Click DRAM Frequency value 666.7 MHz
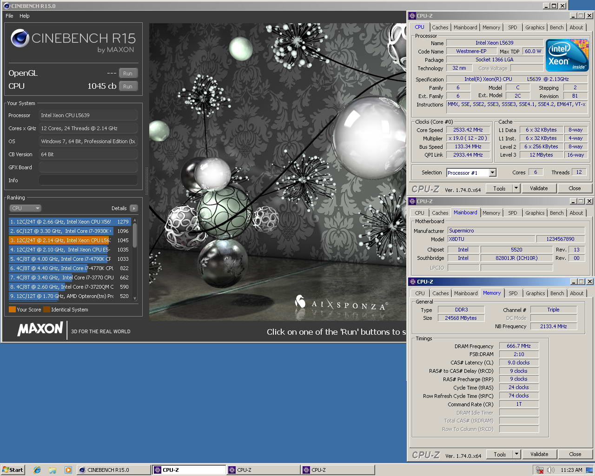595x476 pixels. pyautogui.click(x=519, y=346)
